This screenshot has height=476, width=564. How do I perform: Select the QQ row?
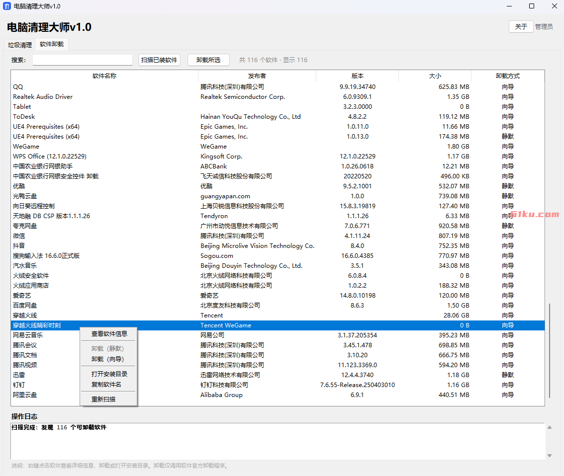click(278, 87)
